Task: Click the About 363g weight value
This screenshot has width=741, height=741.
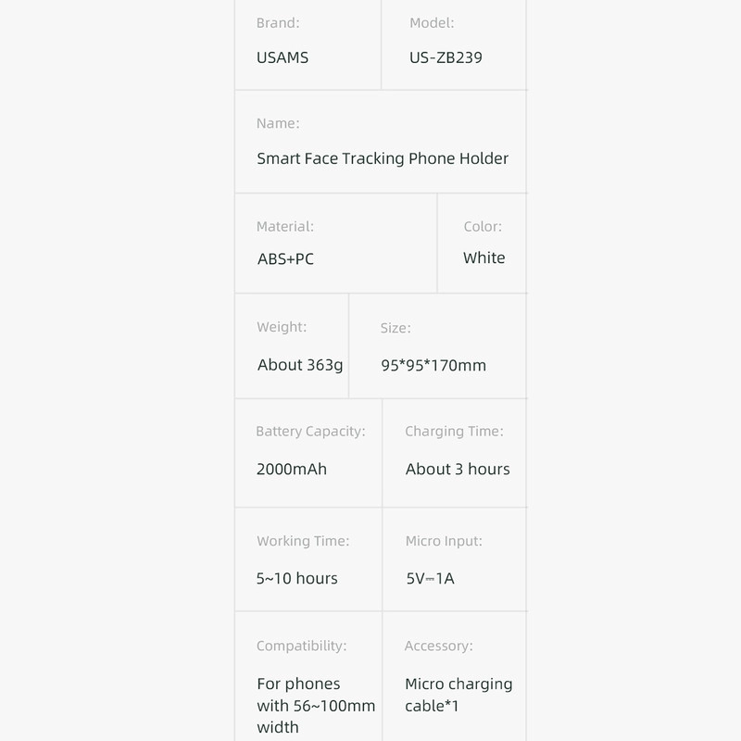Action: tap(300, 365)
